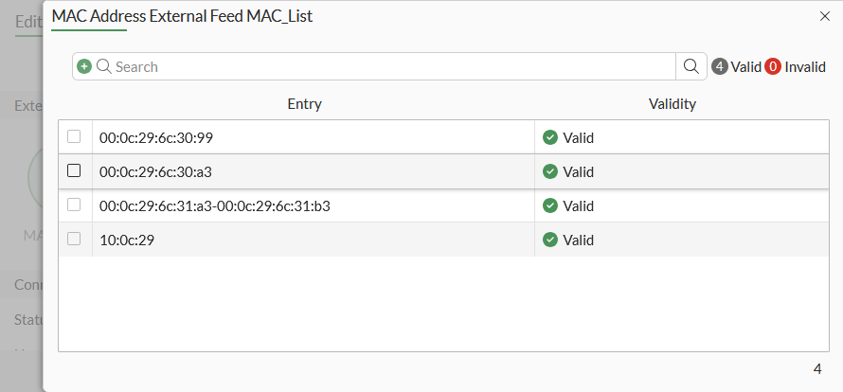
Task: Click the 10:0c:29 entry text
Action: [x=127, y=240]
